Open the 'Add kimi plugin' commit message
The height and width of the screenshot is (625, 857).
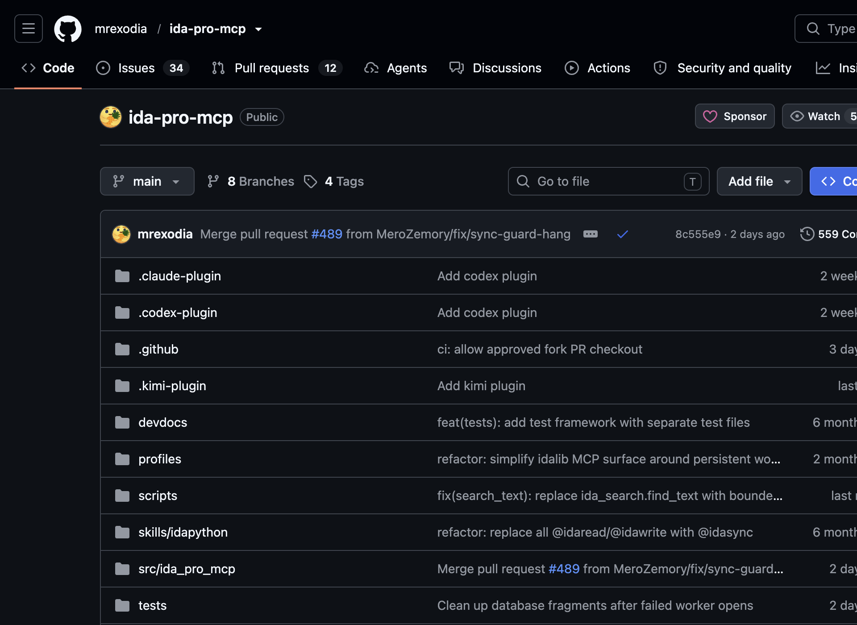tap(481, 386)
